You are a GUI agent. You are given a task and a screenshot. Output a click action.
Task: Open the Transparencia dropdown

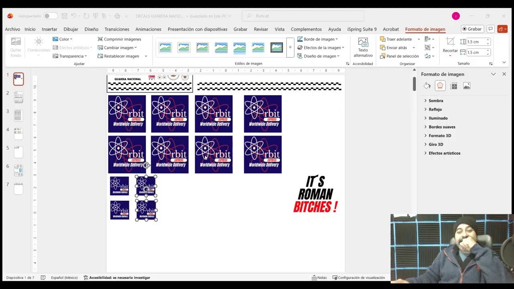click(70, 56)
